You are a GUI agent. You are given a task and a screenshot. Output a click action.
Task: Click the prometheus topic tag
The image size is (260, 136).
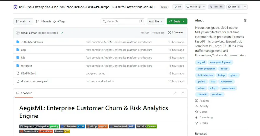(x=228, y=88)
